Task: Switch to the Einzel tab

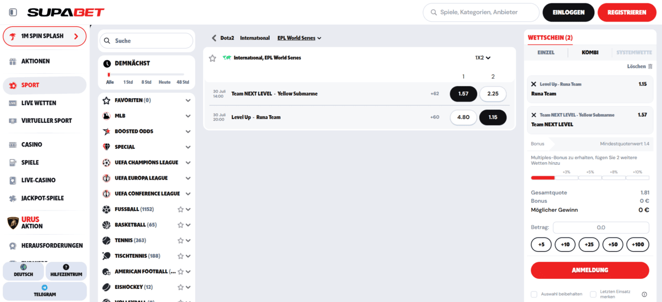Action: point(546,53)
